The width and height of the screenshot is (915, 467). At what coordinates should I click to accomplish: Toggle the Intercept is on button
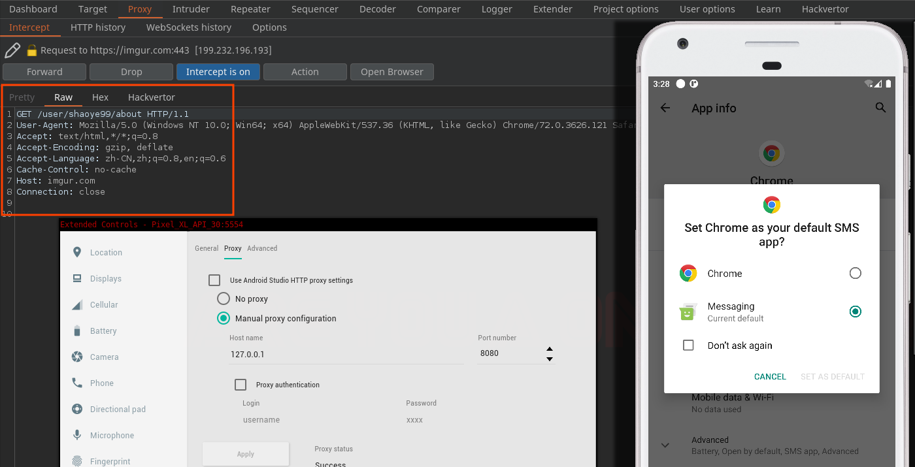(218, 72)
